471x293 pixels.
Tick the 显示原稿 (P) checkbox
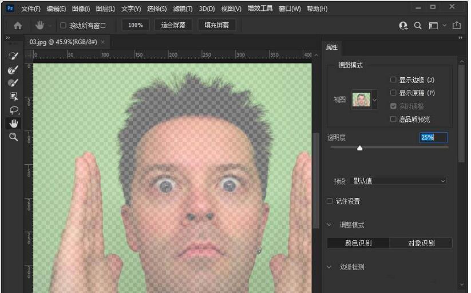[393, 93]
